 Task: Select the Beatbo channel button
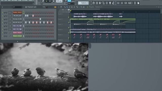pos(17,12)
